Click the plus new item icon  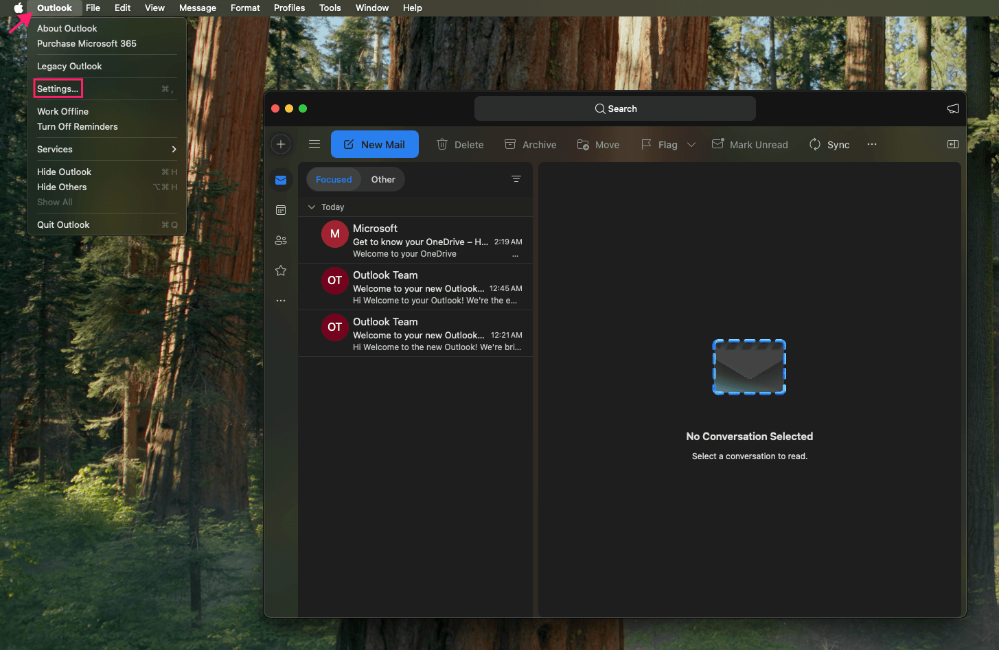pyautogui.click(x=281, y=144)
